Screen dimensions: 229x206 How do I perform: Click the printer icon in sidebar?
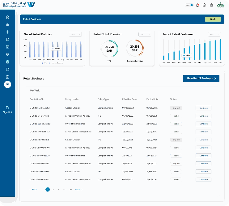pos(8,62)
